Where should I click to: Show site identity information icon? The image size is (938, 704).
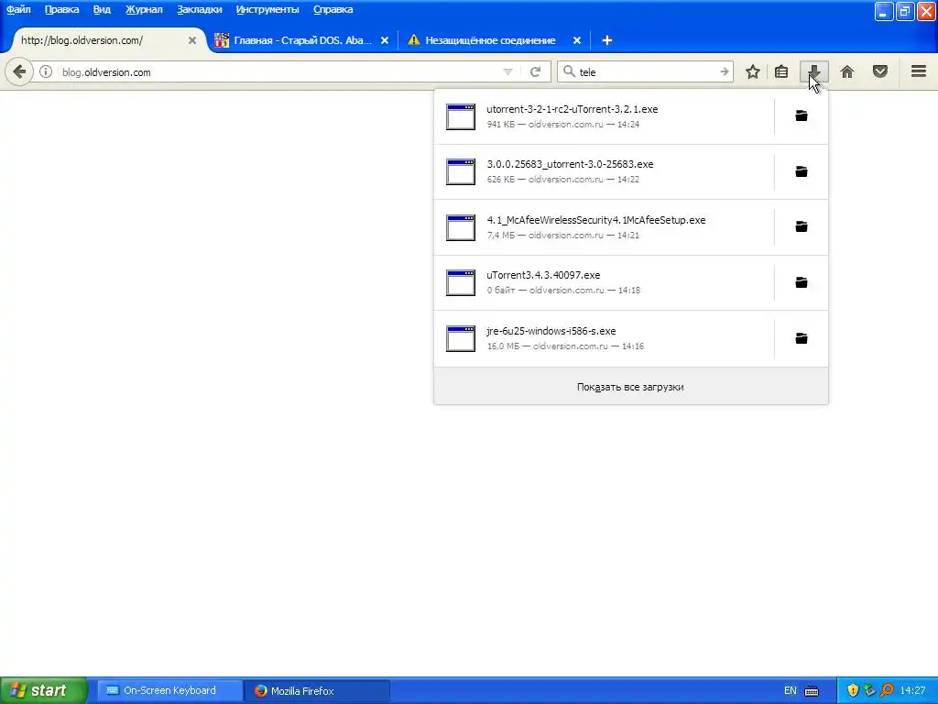click(46, 71)
